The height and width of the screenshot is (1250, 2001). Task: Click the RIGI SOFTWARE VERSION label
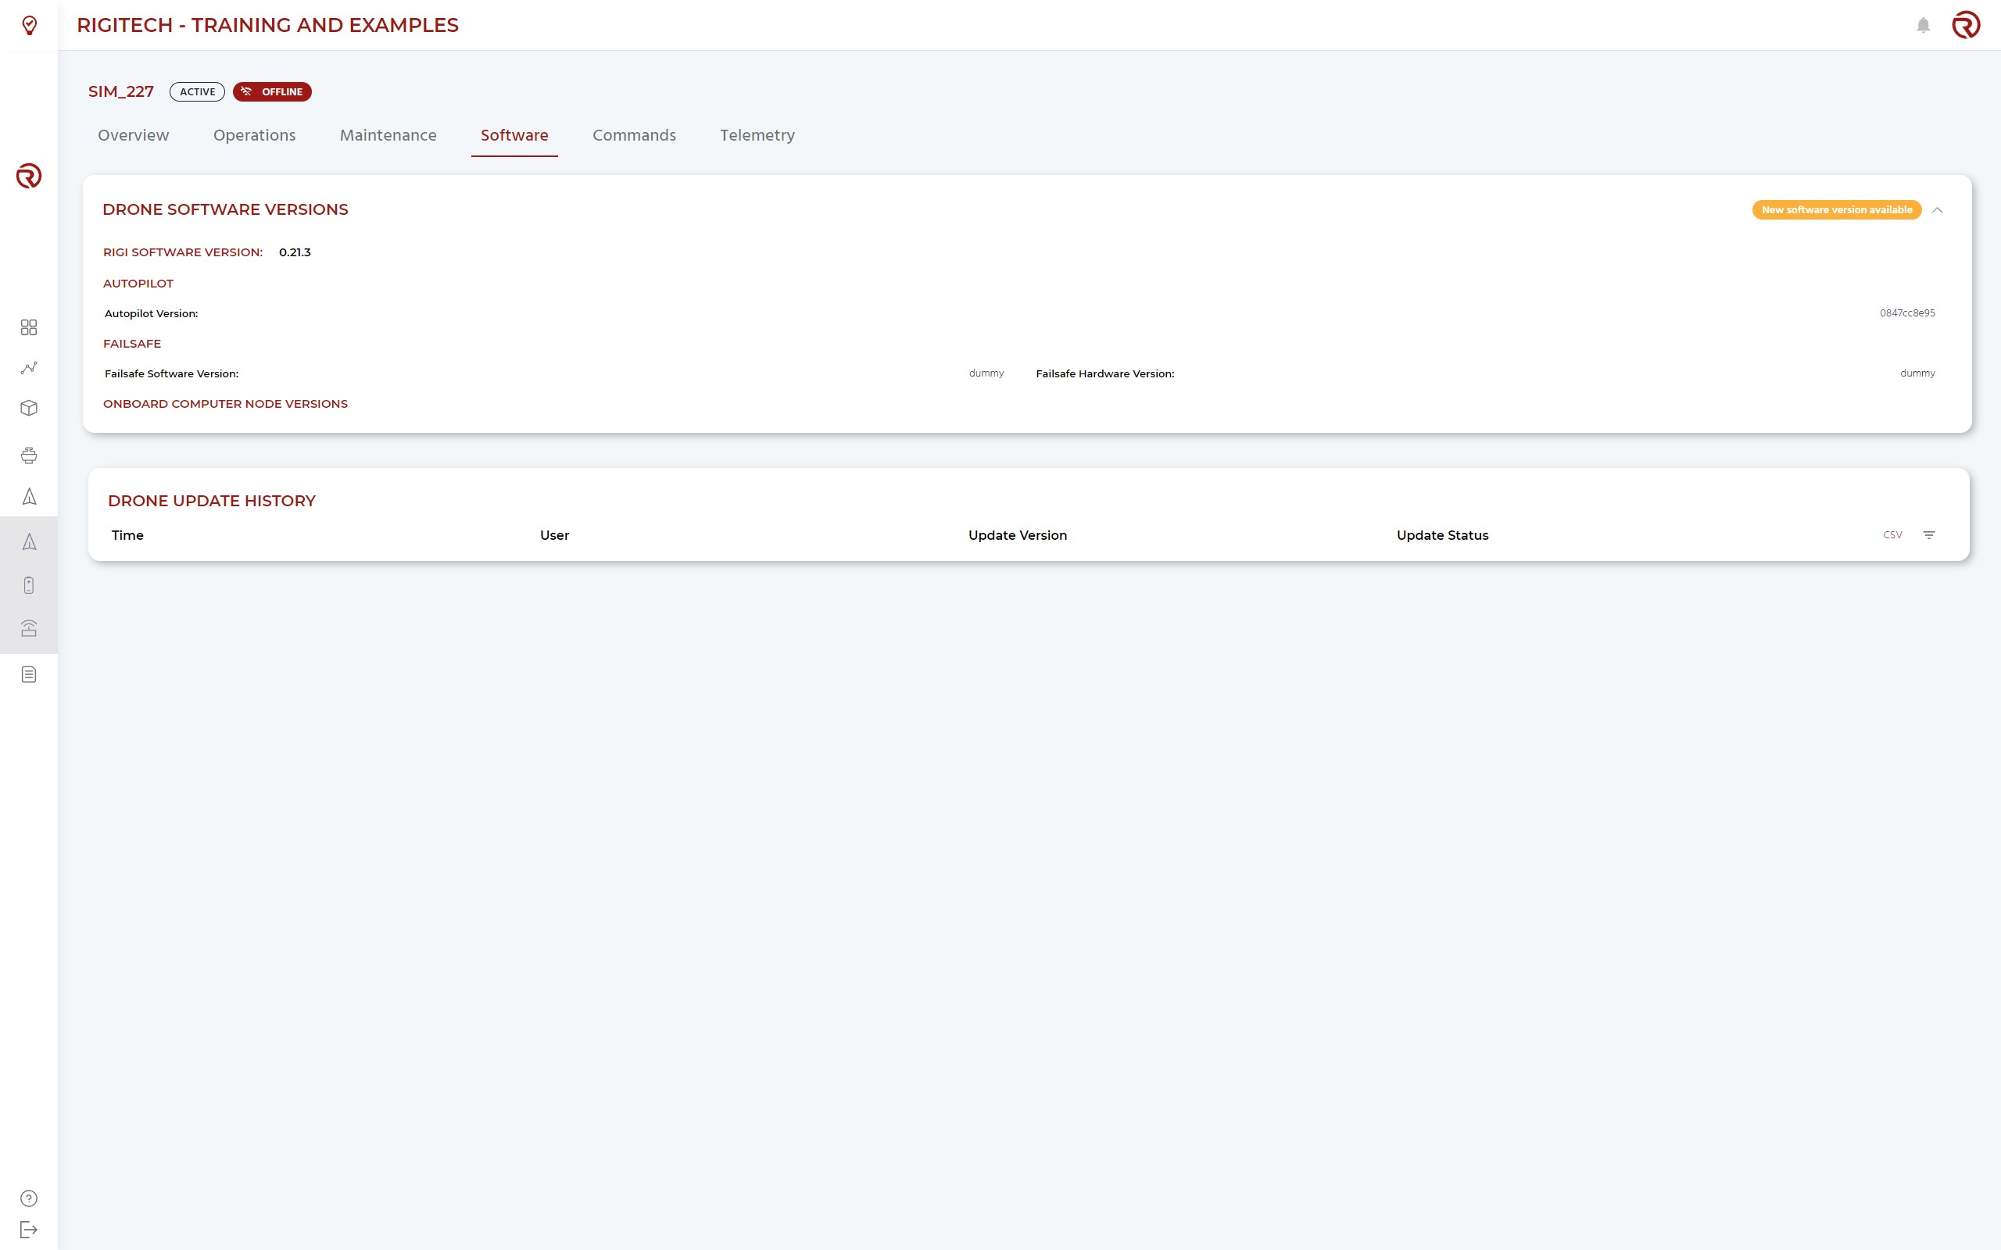[x=183, y=252]
